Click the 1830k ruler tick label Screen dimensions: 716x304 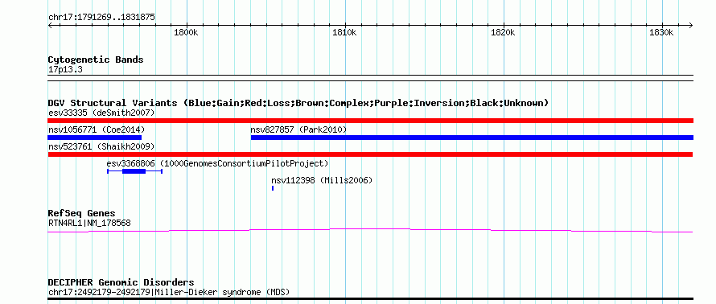click(661, 33)
